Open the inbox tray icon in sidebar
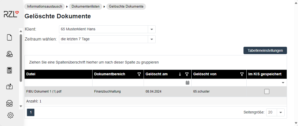 (x=9, y=104)
